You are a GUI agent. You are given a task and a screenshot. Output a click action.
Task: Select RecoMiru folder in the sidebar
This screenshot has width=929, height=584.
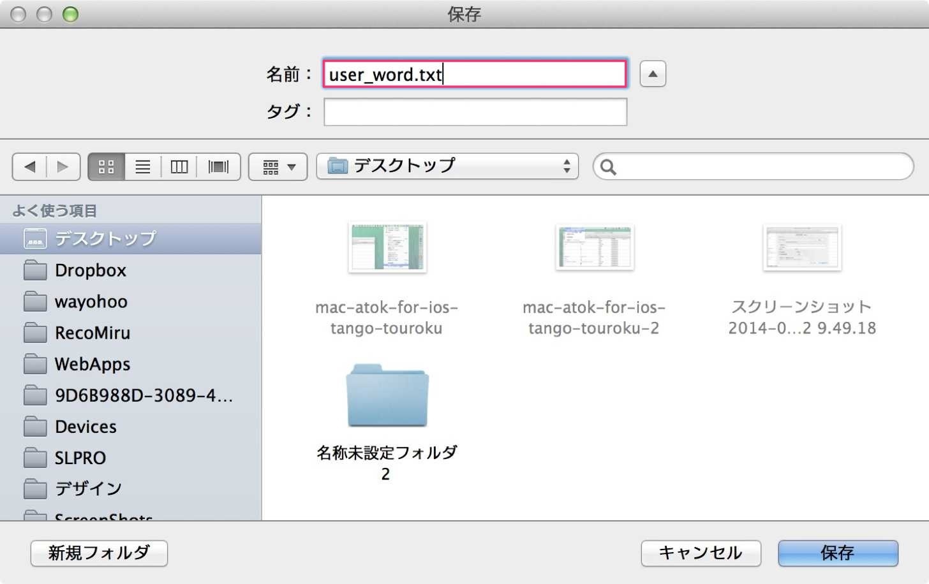click(x=130, y=333)
